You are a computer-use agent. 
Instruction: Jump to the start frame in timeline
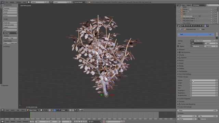[x=75, y=122]
